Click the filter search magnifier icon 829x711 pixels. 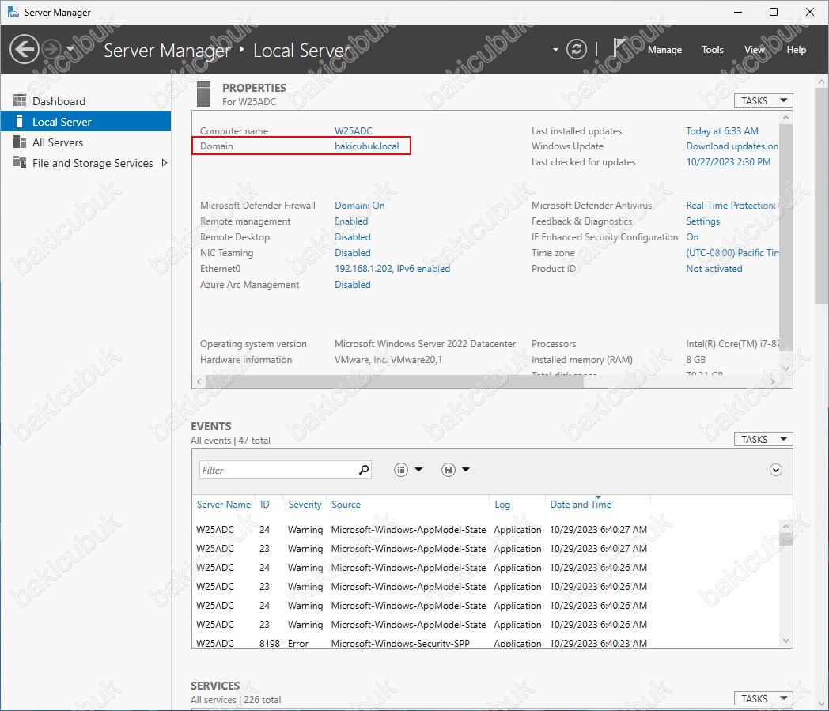pyautogui.click(x=364, y=470)
